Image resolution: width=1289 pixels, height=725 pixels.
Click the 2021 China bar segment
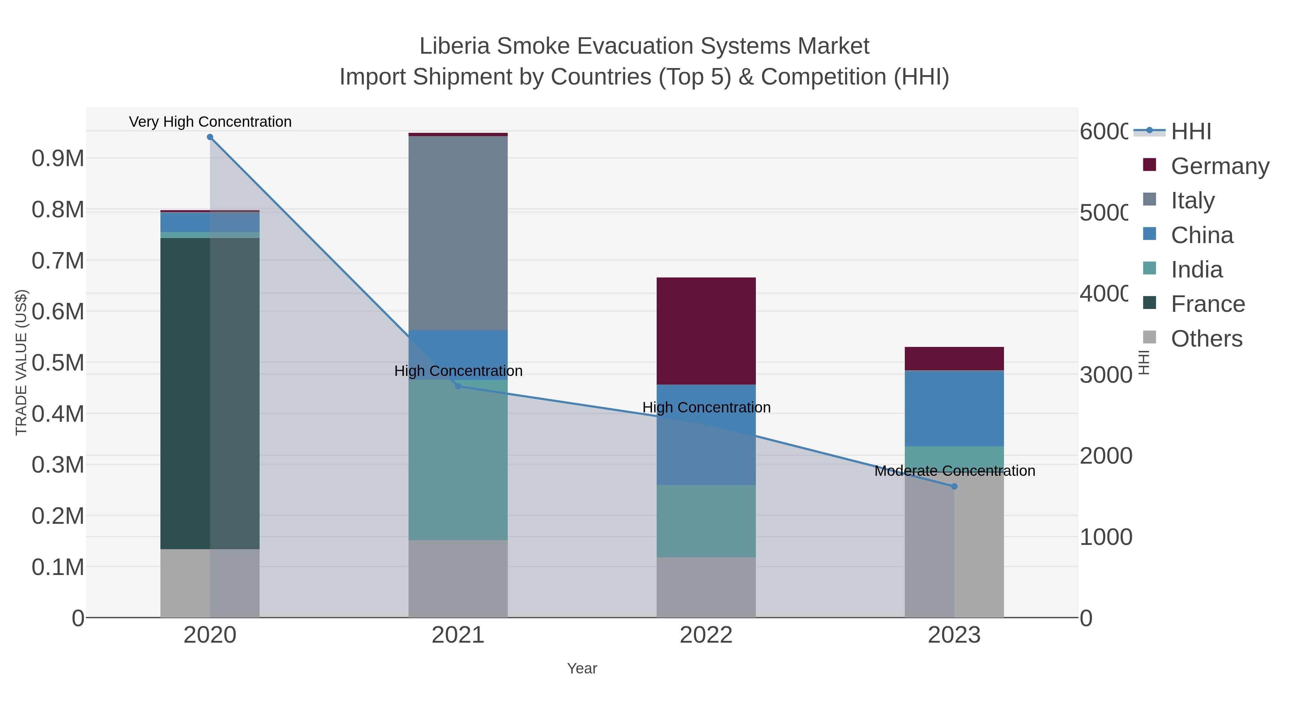point(458,355)
